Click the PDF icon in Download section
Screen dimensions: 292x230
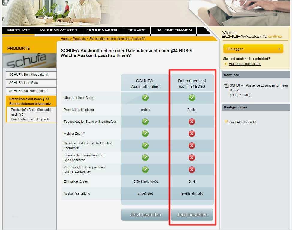tap(226, 85)
